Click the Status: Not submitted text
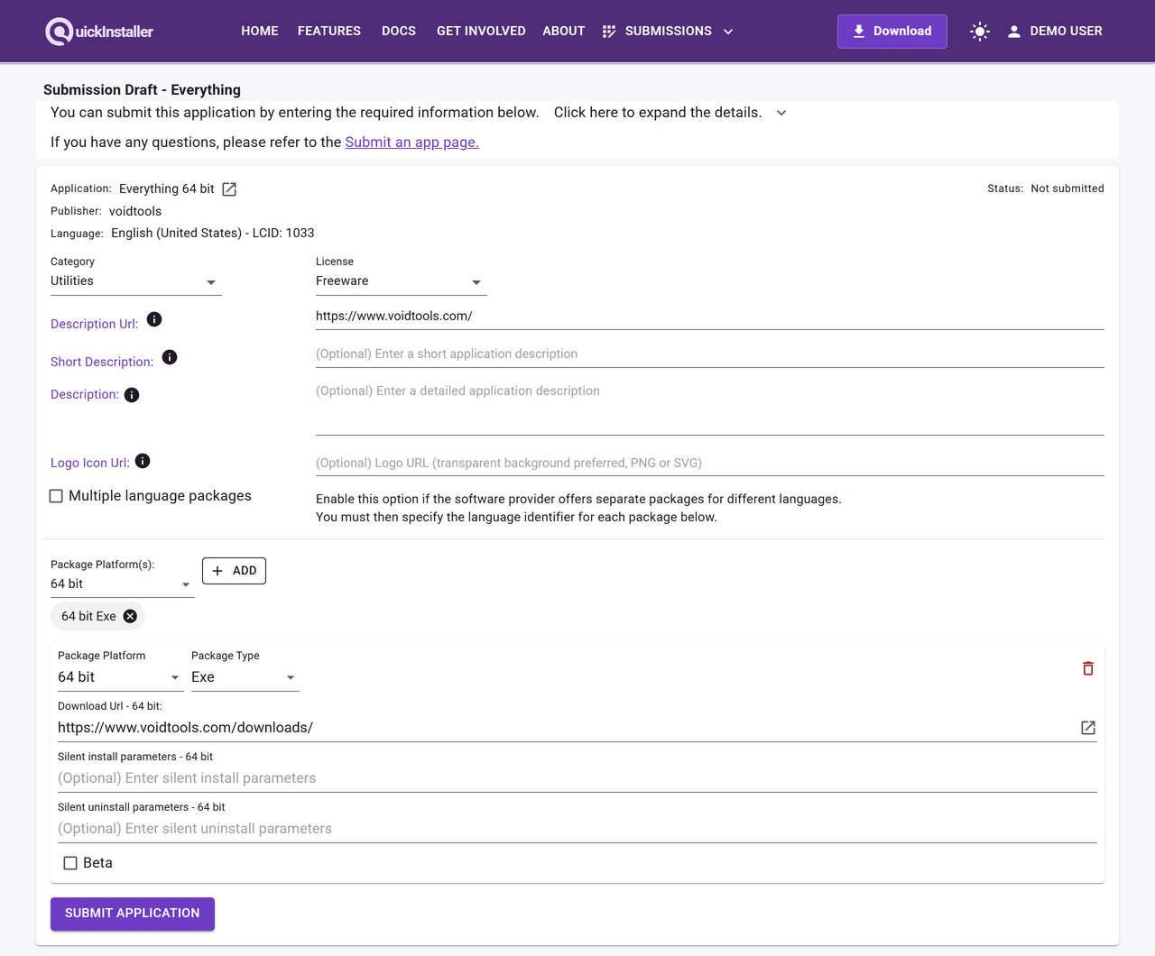The width and height of the screenshot is (1155, 956). [x=1046, y=188]
